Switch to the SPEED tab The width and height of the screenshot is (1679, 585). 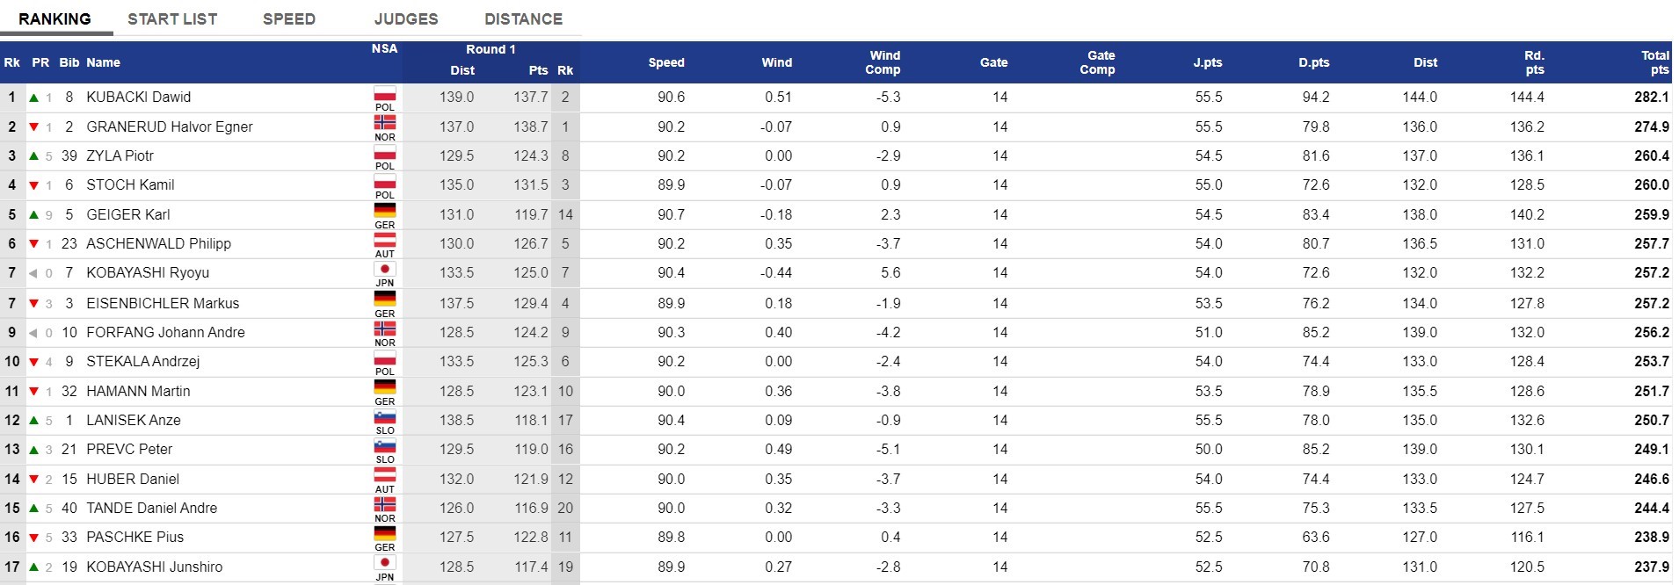(x=289, y=18)
